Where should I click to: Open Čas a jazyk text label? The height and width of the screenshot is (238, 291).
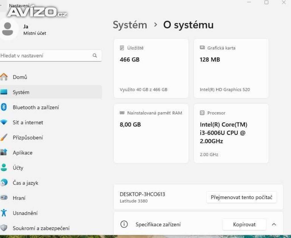(x=25, y=183)
